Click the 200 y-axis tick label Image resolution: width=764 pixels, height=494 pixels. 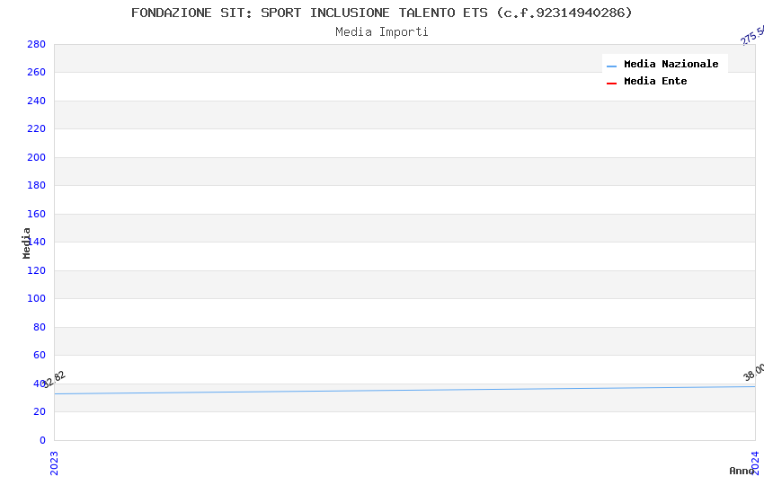tap(36, 157)
